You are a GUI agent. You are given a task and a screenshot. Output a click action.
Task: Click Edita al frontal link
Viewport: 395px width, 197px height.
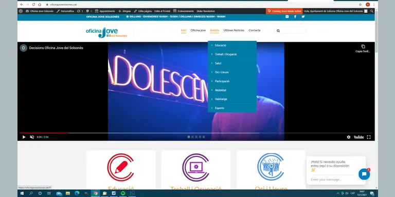tap(162, 11)
